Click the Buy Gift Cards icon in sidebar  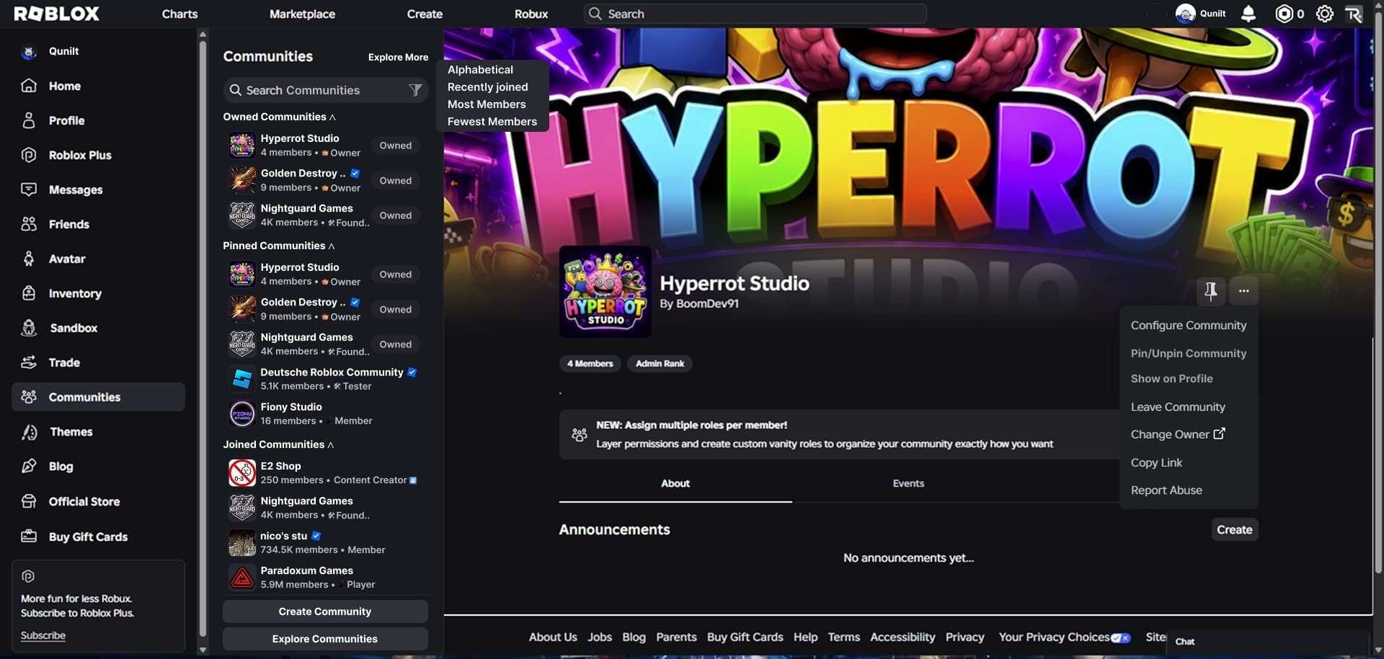pos(29,537)
